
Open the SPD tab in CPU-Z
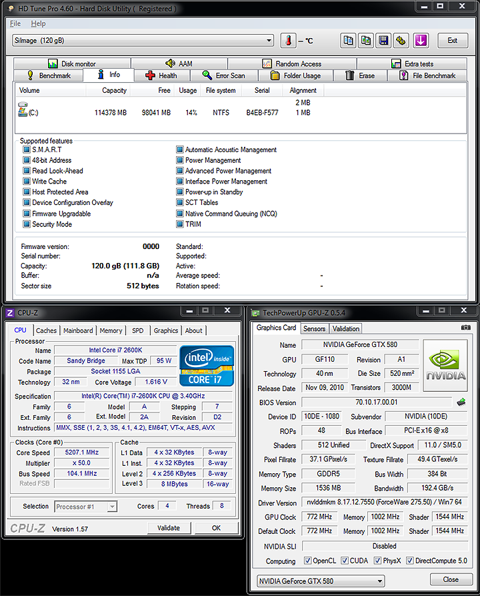138,330
